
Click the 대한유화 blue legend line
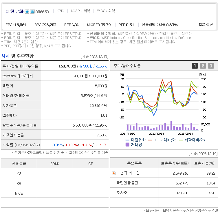[127, 140]
